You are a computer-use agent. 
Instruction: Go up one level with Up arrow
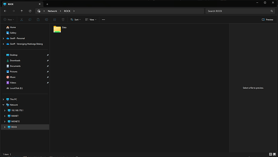(x=22, y=11)
